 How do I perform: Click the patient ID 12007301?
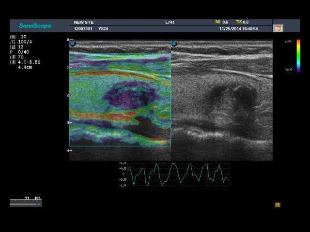84,29
